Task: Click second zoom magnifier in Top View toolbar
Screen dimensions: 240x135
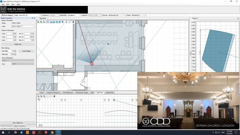Action: pyautogui.click(x=41, y=22)
